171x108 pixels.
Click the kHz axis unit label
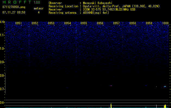(x=2, y=22)
